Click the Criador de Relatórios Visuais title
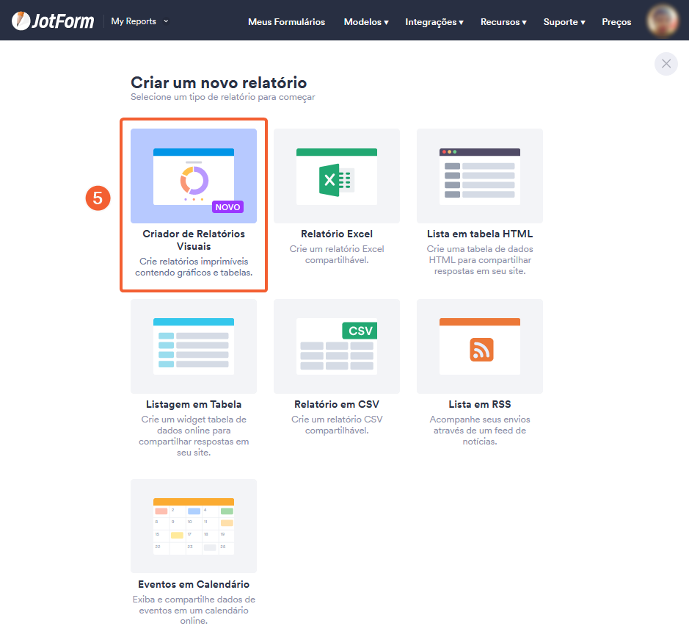Viewport: 689px width, 637px height. [194, 240]
